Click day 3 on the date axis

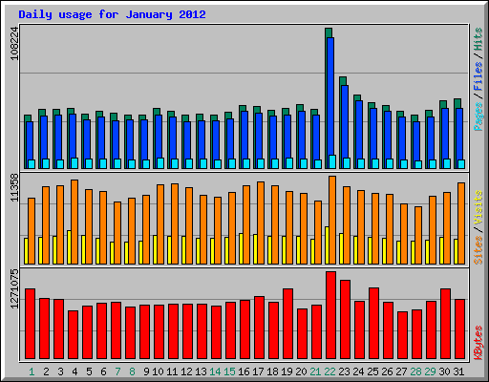point(60,371)
